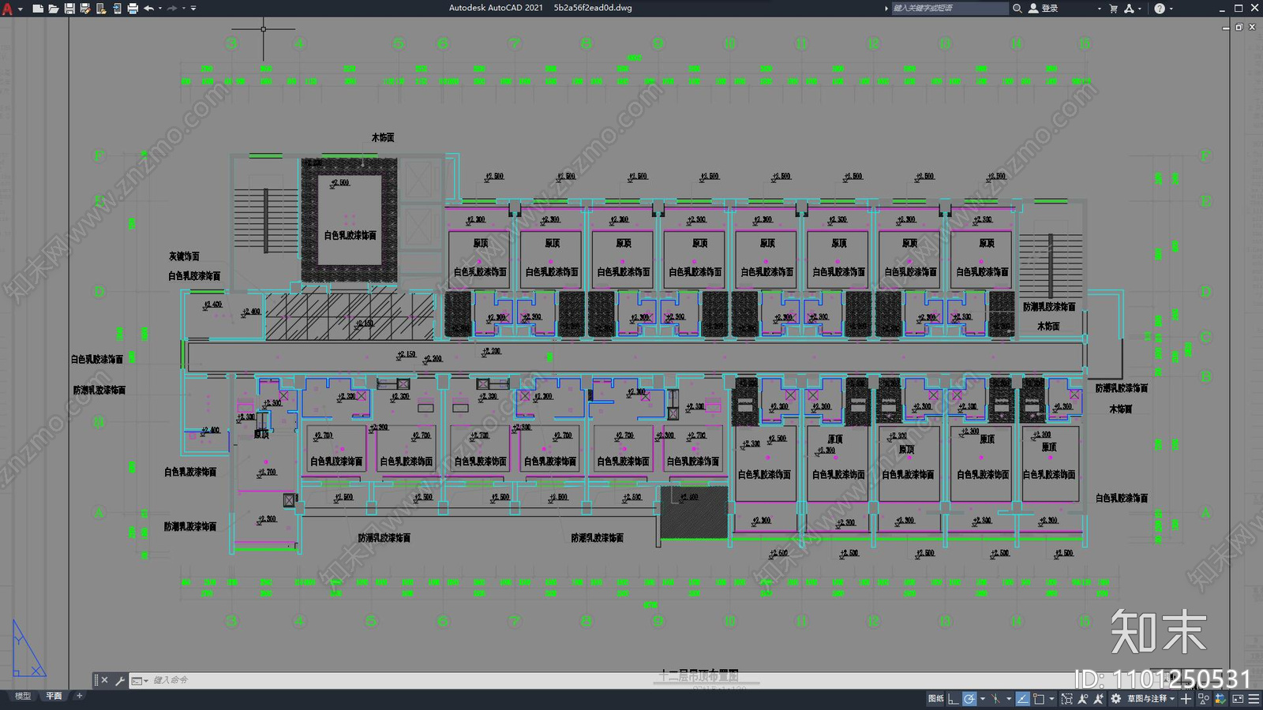Click the New drawing icon

point(38,9)
